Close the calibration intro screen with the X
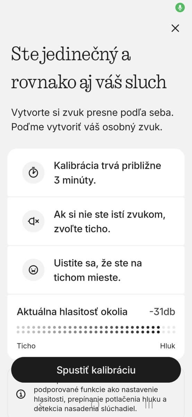 point(175,28)
